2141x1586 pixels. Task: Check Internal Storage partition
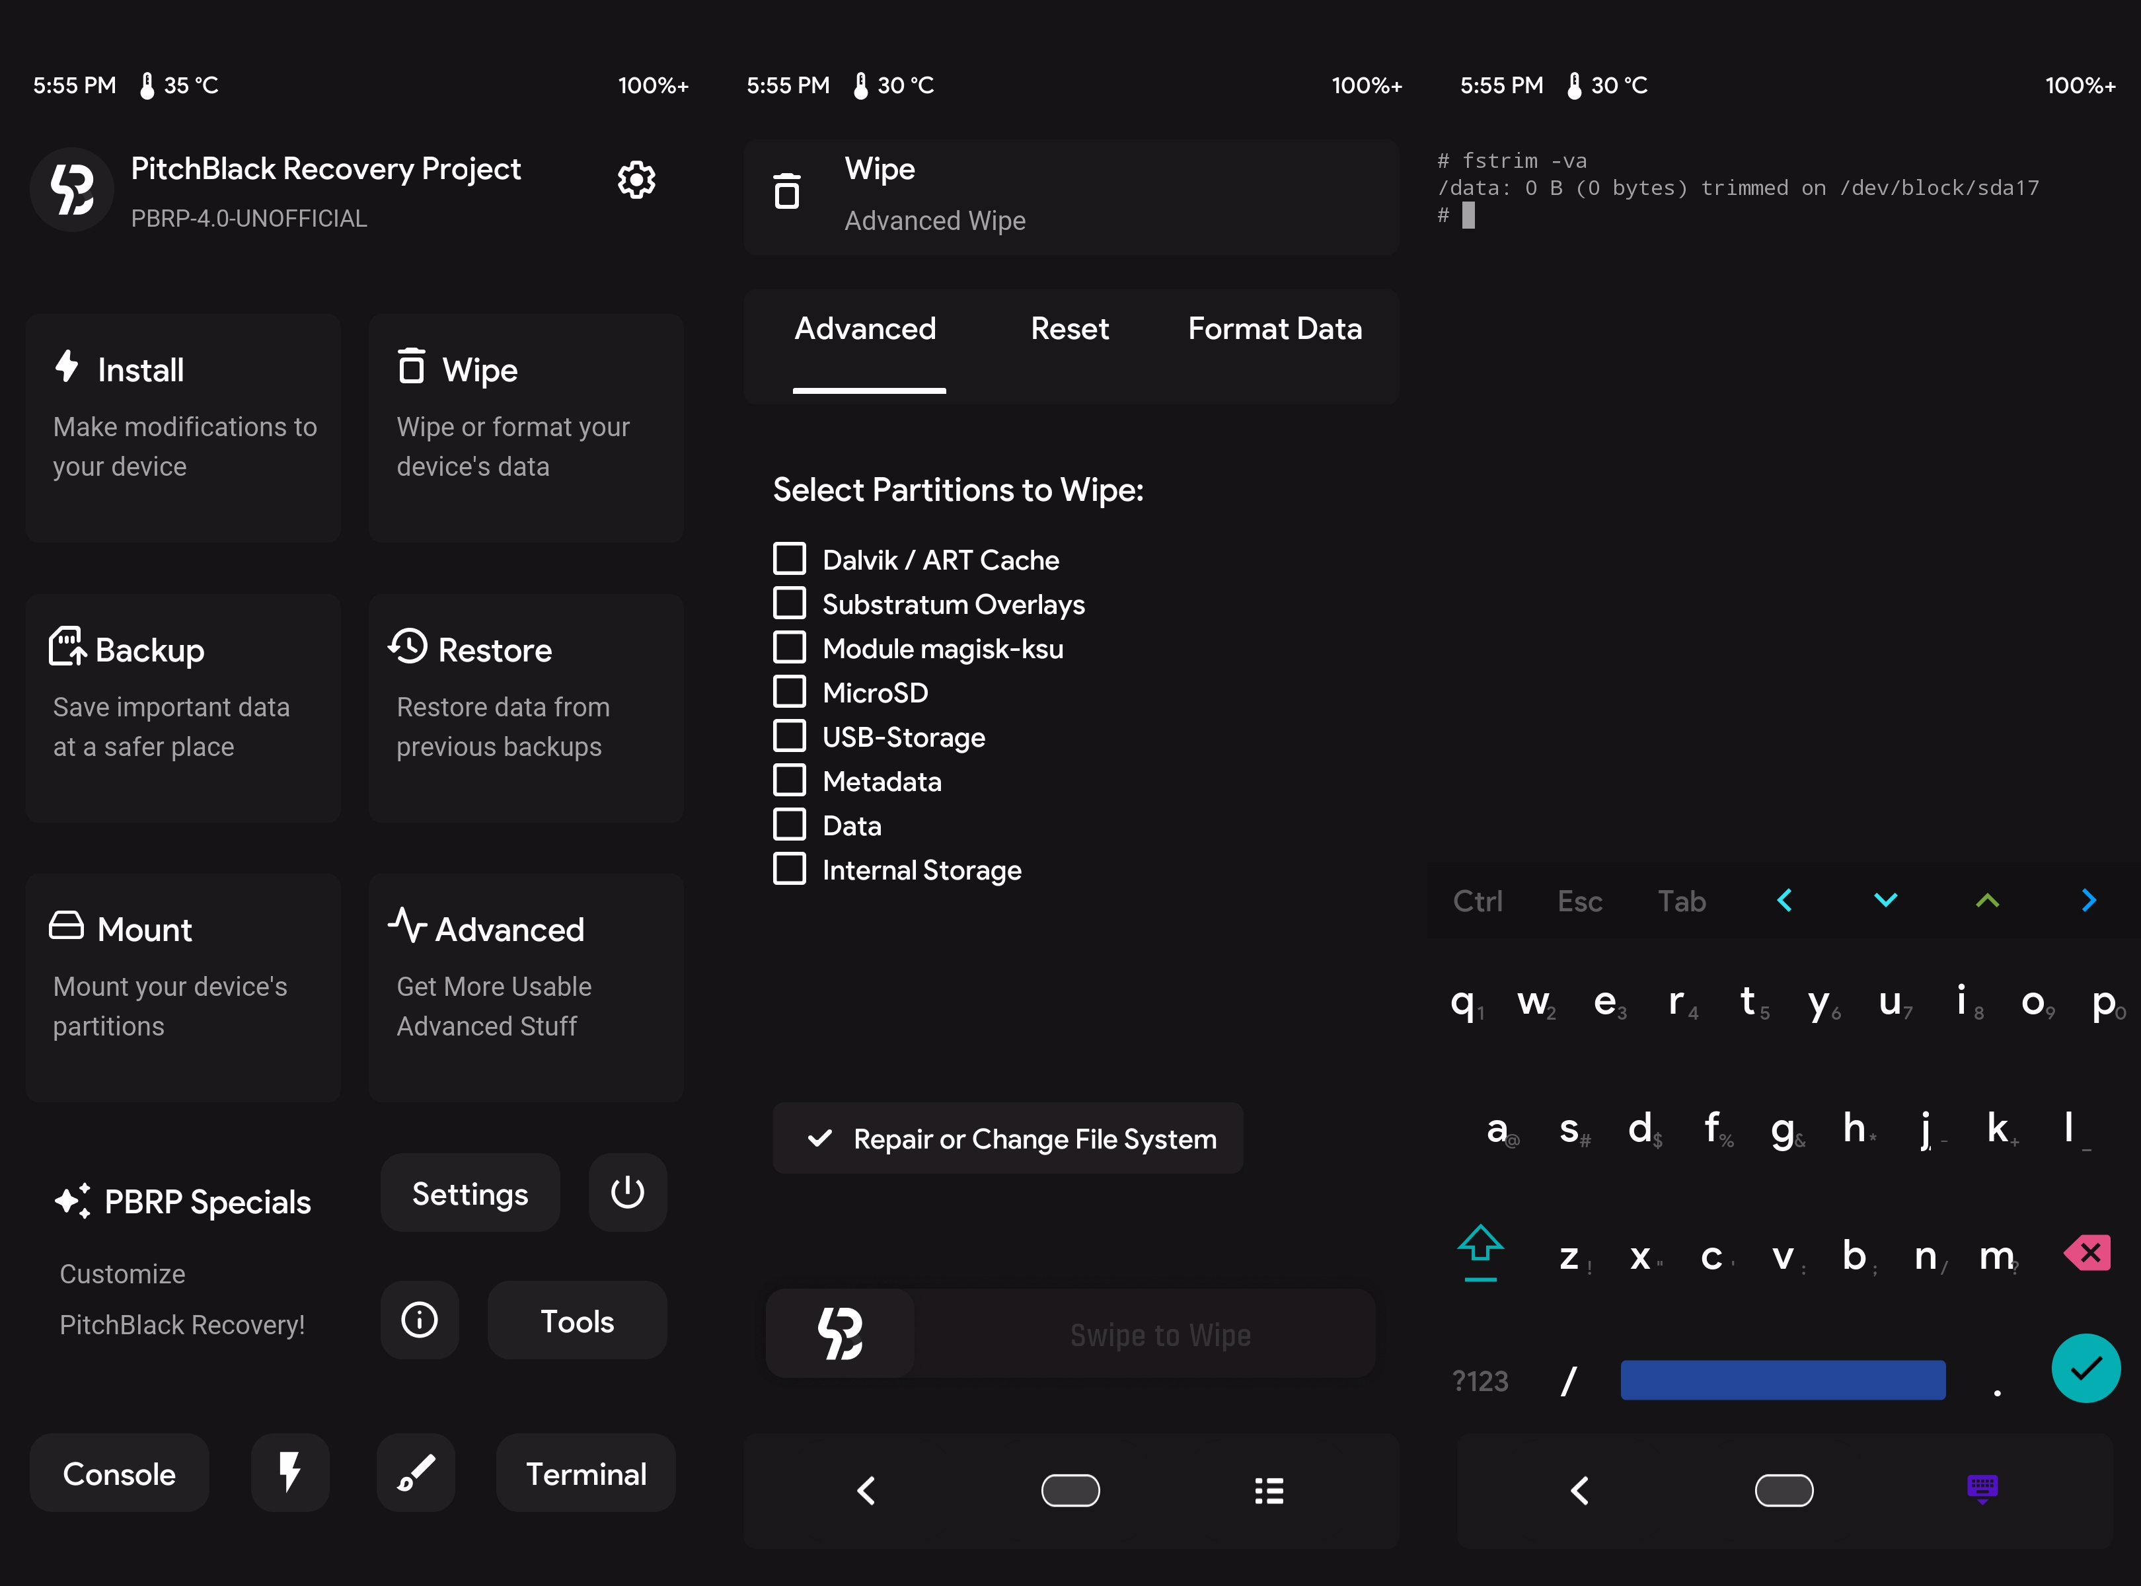coord(790,869)
